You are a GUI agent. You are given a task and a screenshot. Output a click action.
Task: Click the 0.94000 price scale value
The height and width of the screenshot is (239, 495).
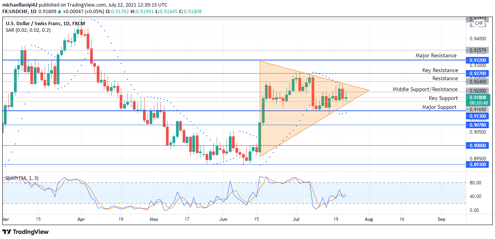coord(478,39)
